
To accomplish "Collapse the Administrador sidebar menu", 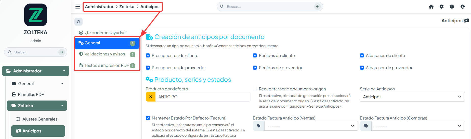I will pyautogui.click(x=36, y=71).
